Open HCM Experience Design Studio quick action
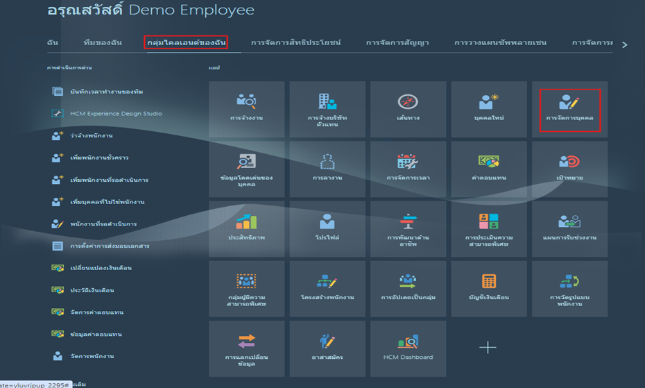Viewport: 645px width, 388px height. pyautogui.click(x=116, y=114)
